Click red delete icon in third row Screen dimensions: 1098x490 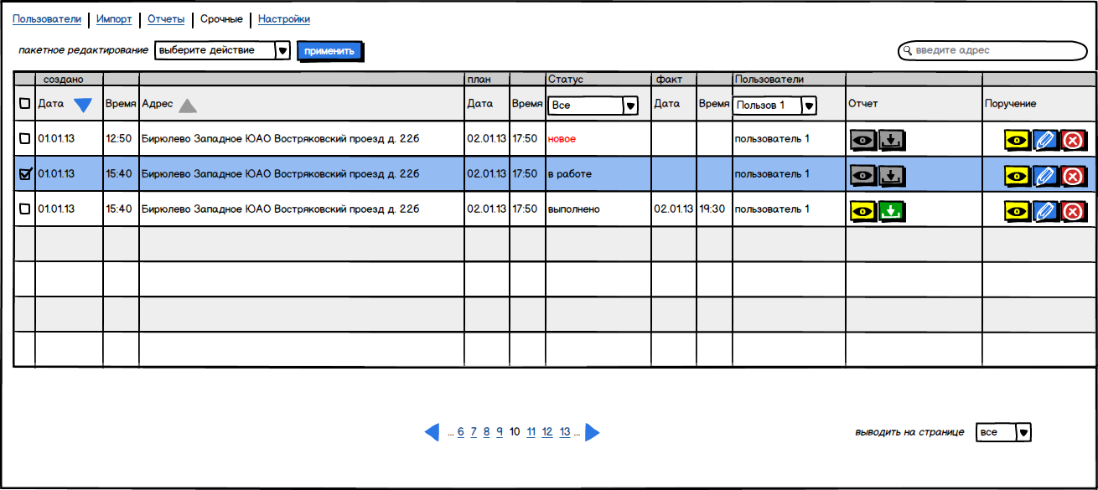(x=1073, y=210)
